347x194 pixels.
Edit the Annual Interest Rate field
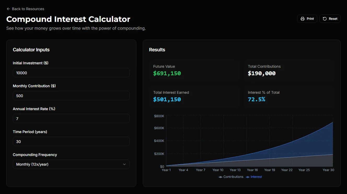coord(71,118)
